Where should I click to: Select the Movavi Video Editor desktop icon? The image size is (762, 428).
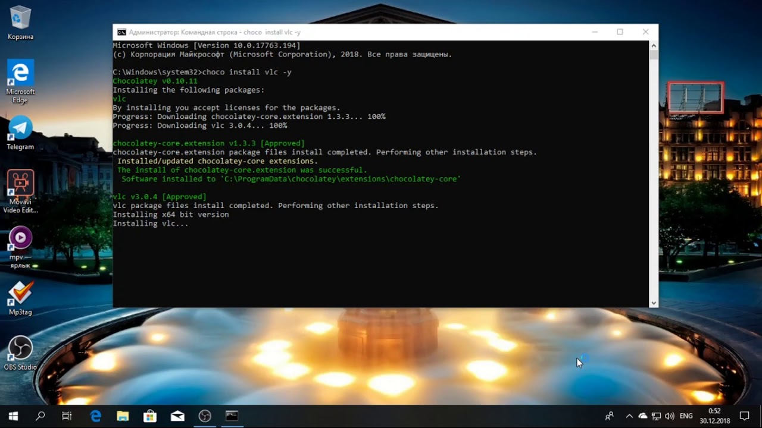point(20,191)
